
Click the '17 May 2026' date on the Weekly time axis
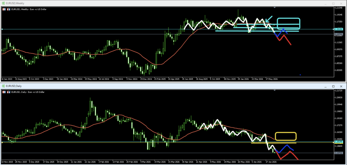coord(271,79)
